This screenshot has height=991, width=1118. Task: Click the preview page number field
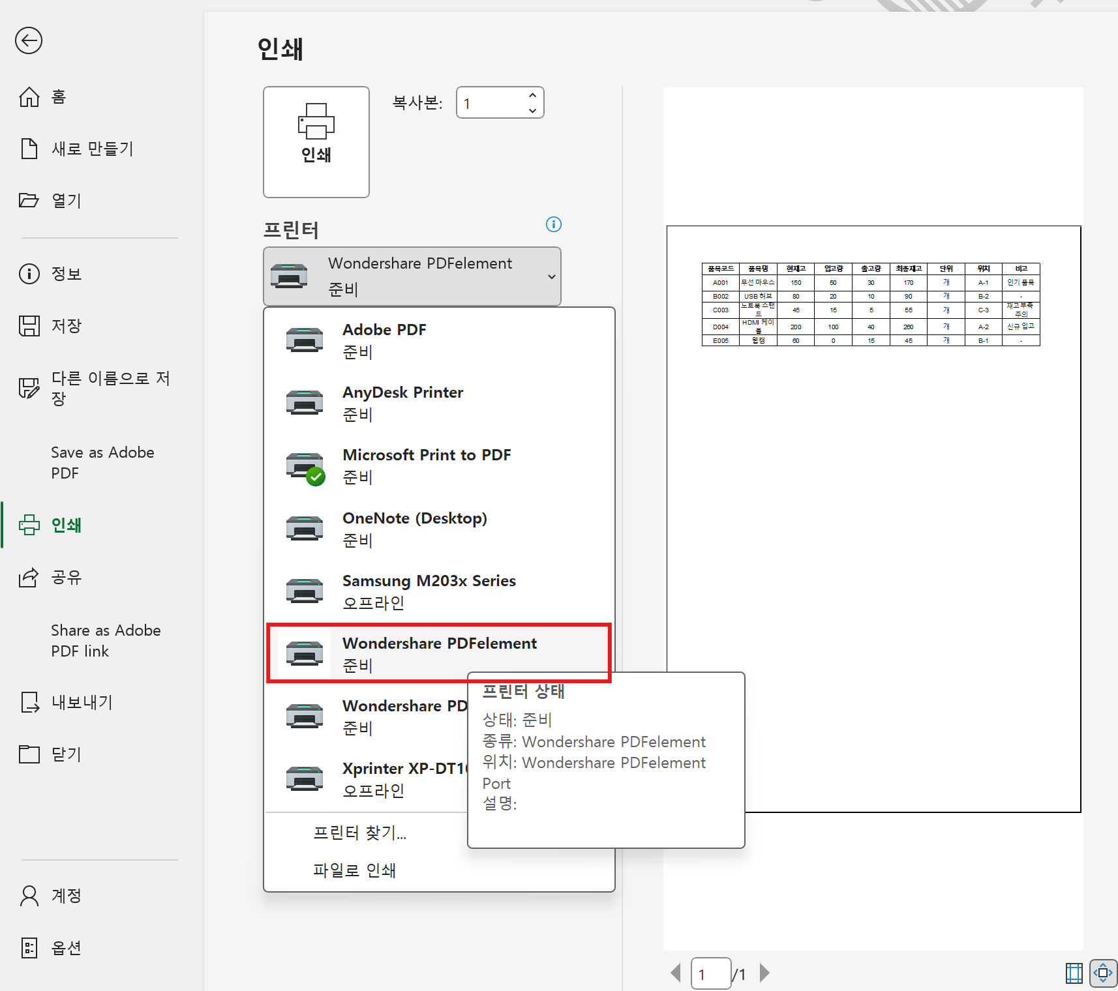[x=711, y=973]
